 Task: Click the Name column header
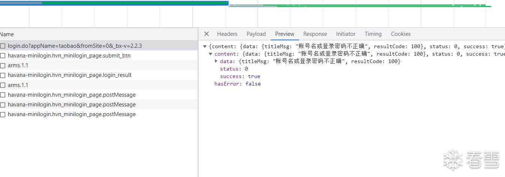click(7, 34)
